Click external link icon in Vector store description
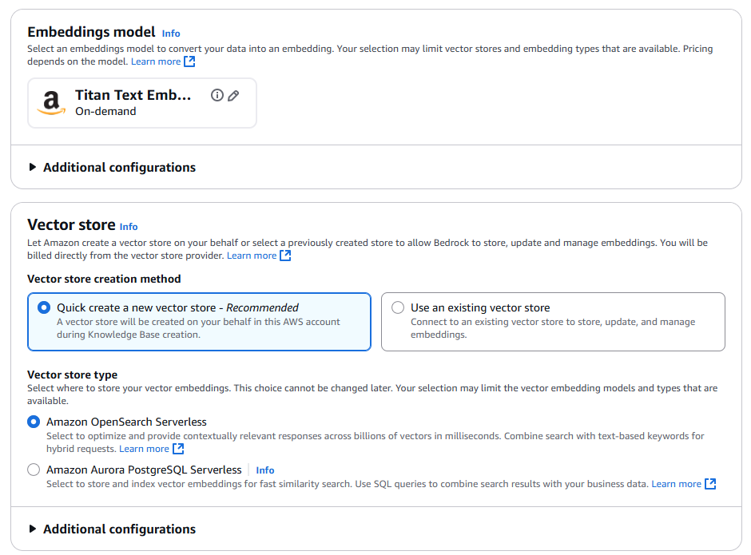Viewport: 751px width, 555px height. [285, 256]
